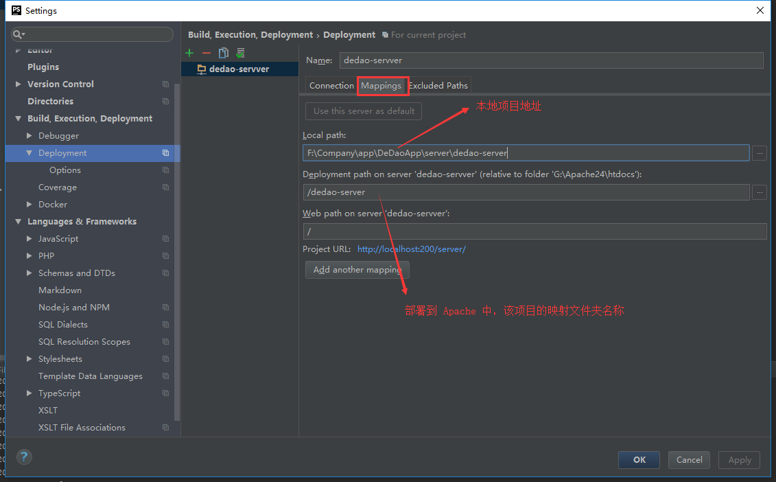This screenshot has width=776, height=482.
Task: Add a new deployment server with plus icon
Action: point(189,53)
